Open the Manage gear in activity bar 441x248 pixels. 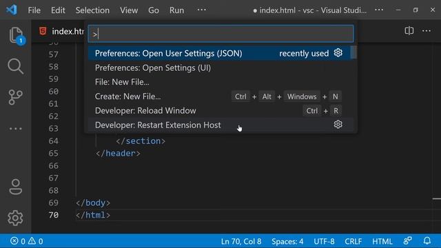[x=15, y=218]
